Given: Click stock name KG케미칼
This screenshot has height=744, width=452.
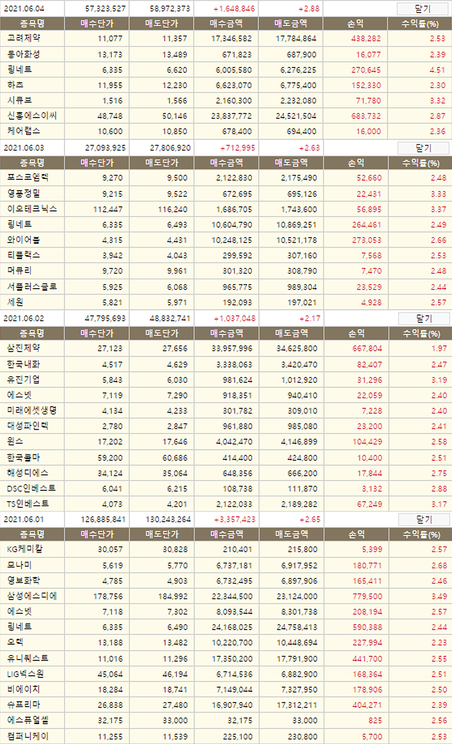Looking at the screenshot, I should 25,549.
